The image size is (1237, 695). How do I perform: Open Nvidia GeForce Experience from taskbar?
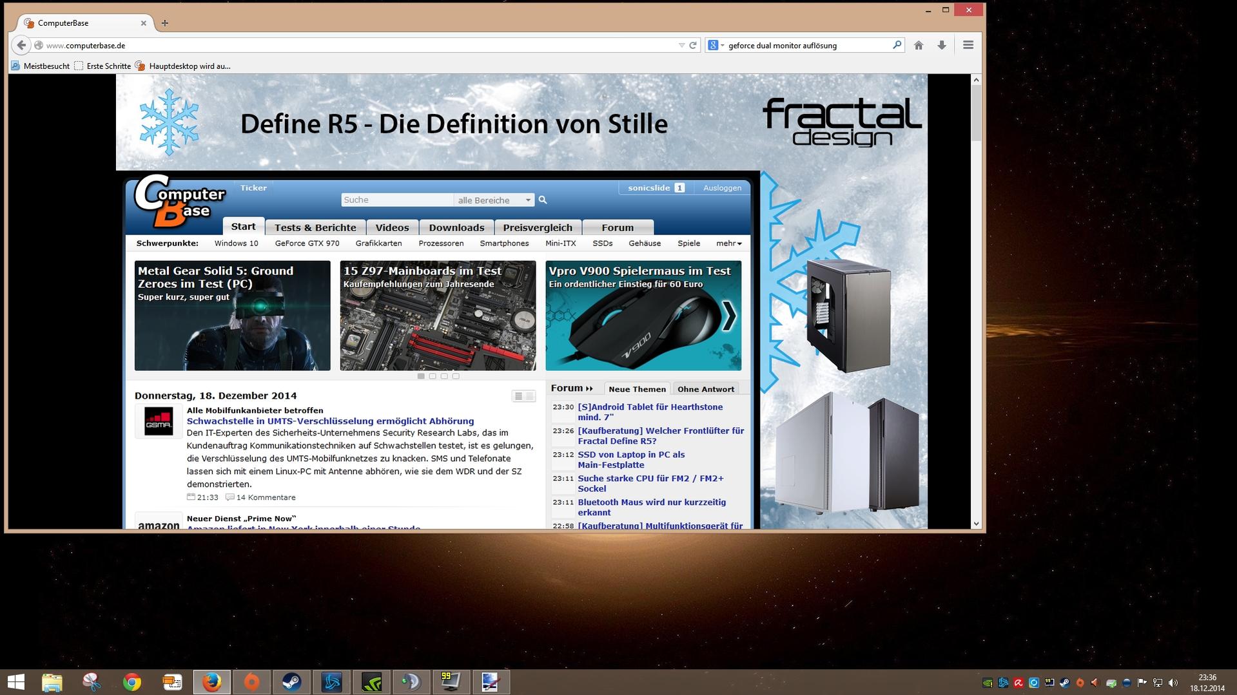click(372, 682)
